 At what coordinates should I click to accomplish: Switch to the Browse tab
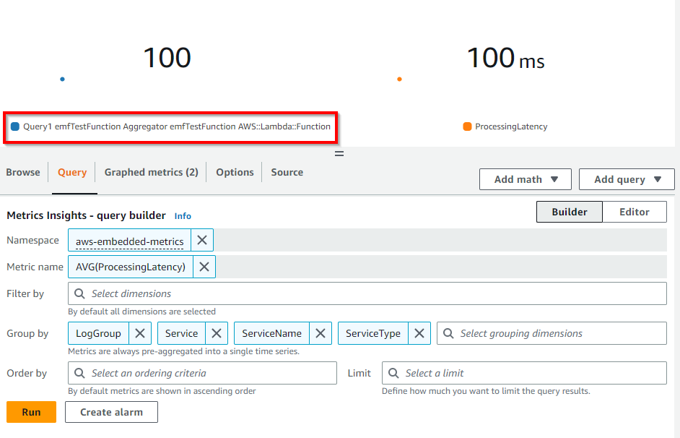pyautogui.click(x=23, y=172)
